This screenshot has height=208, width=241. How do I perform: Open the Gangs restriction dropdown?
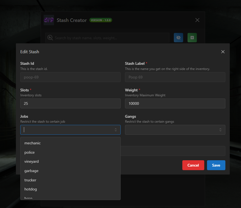click(175, 130)
